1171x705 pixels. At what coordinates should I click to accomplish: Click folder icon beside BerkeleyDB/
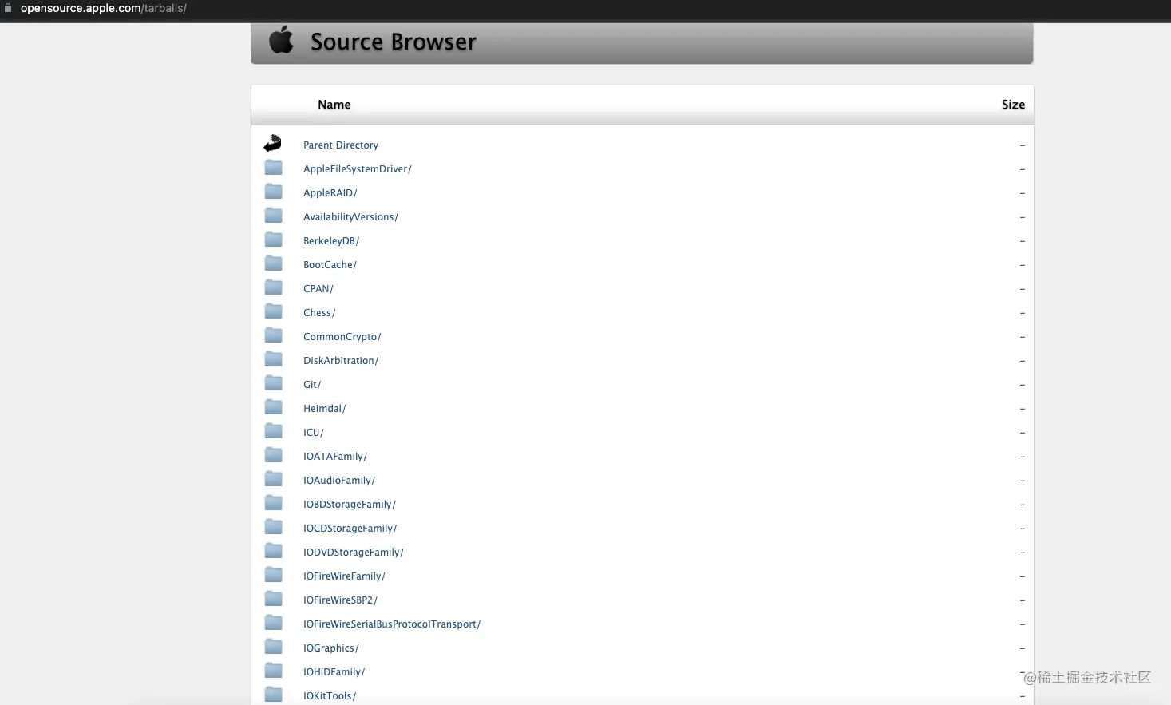[273, 240]
